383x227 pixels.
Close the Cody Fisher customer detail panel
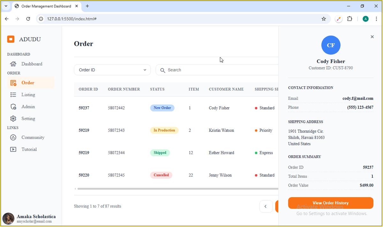372,37
